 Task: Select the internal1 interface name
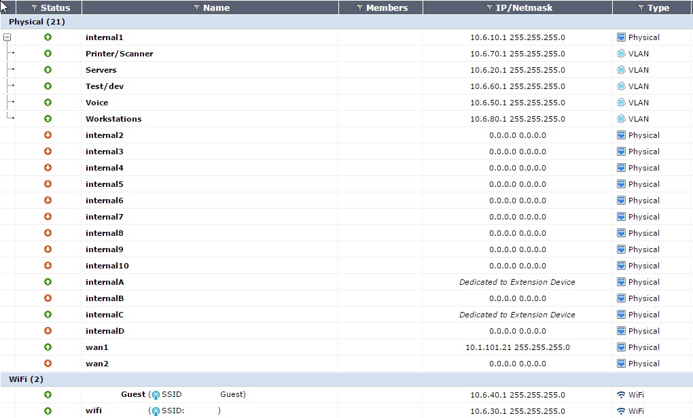[105, 37]
